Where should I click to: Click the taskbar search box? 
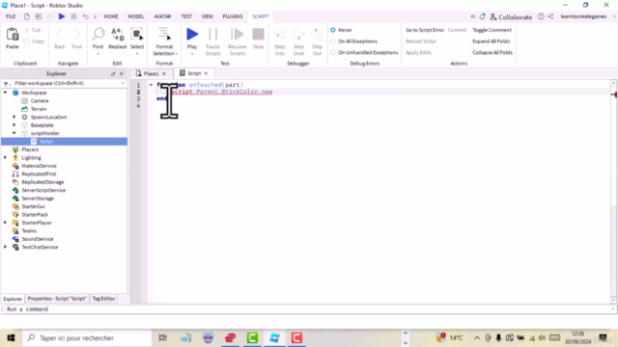point(87,338)
